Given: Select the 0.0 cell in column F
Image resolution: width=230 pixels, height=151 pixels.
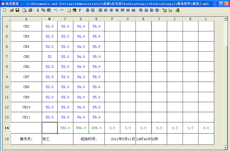Looking at the screenshot, I should click(x=112, y=128).
